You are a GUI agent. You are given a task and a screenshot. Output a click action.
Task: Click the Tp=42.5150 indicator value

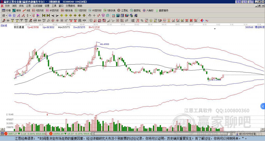[x=33, y=27]
